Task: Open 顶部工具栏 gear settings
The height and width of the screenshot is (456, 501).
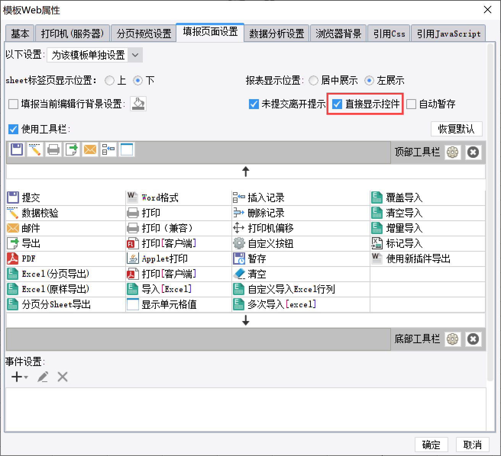Action: point(453,153)
